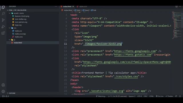Follow the ./css/styles.css href link
Image resolution: width=183 pixels, height=103 pixels.
[126, 76]
